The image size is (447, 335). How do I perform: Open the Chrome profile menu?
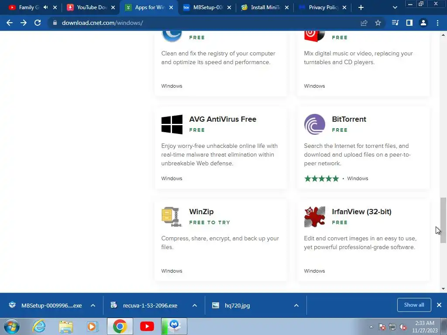pyautogui.click(x=423, y=23)
